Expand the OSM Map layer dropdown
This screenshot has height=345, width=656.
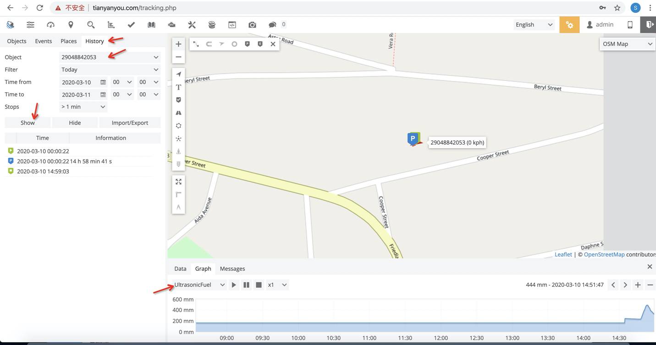click(627, 44)
